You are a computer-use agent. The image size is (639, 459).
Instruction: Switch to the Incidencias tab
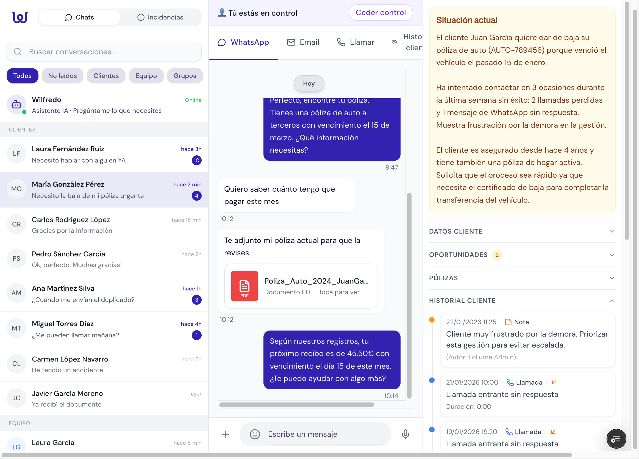coord(160,17)
